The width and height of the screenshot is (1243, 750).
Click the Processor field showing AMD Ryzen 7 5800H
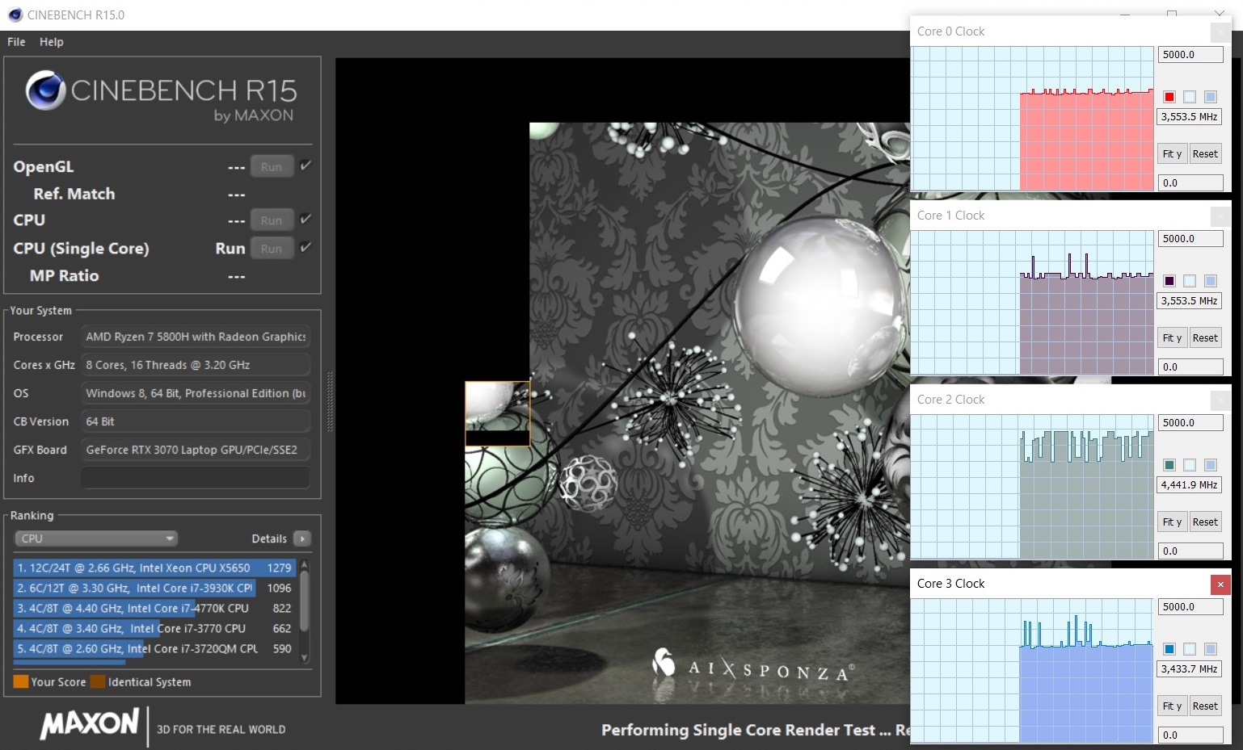tap(196, 337)
